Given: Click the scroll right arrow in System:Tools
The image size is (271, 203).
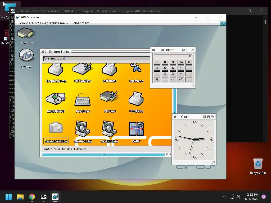Looking at the screenshot, I should [x=170, y=154].
